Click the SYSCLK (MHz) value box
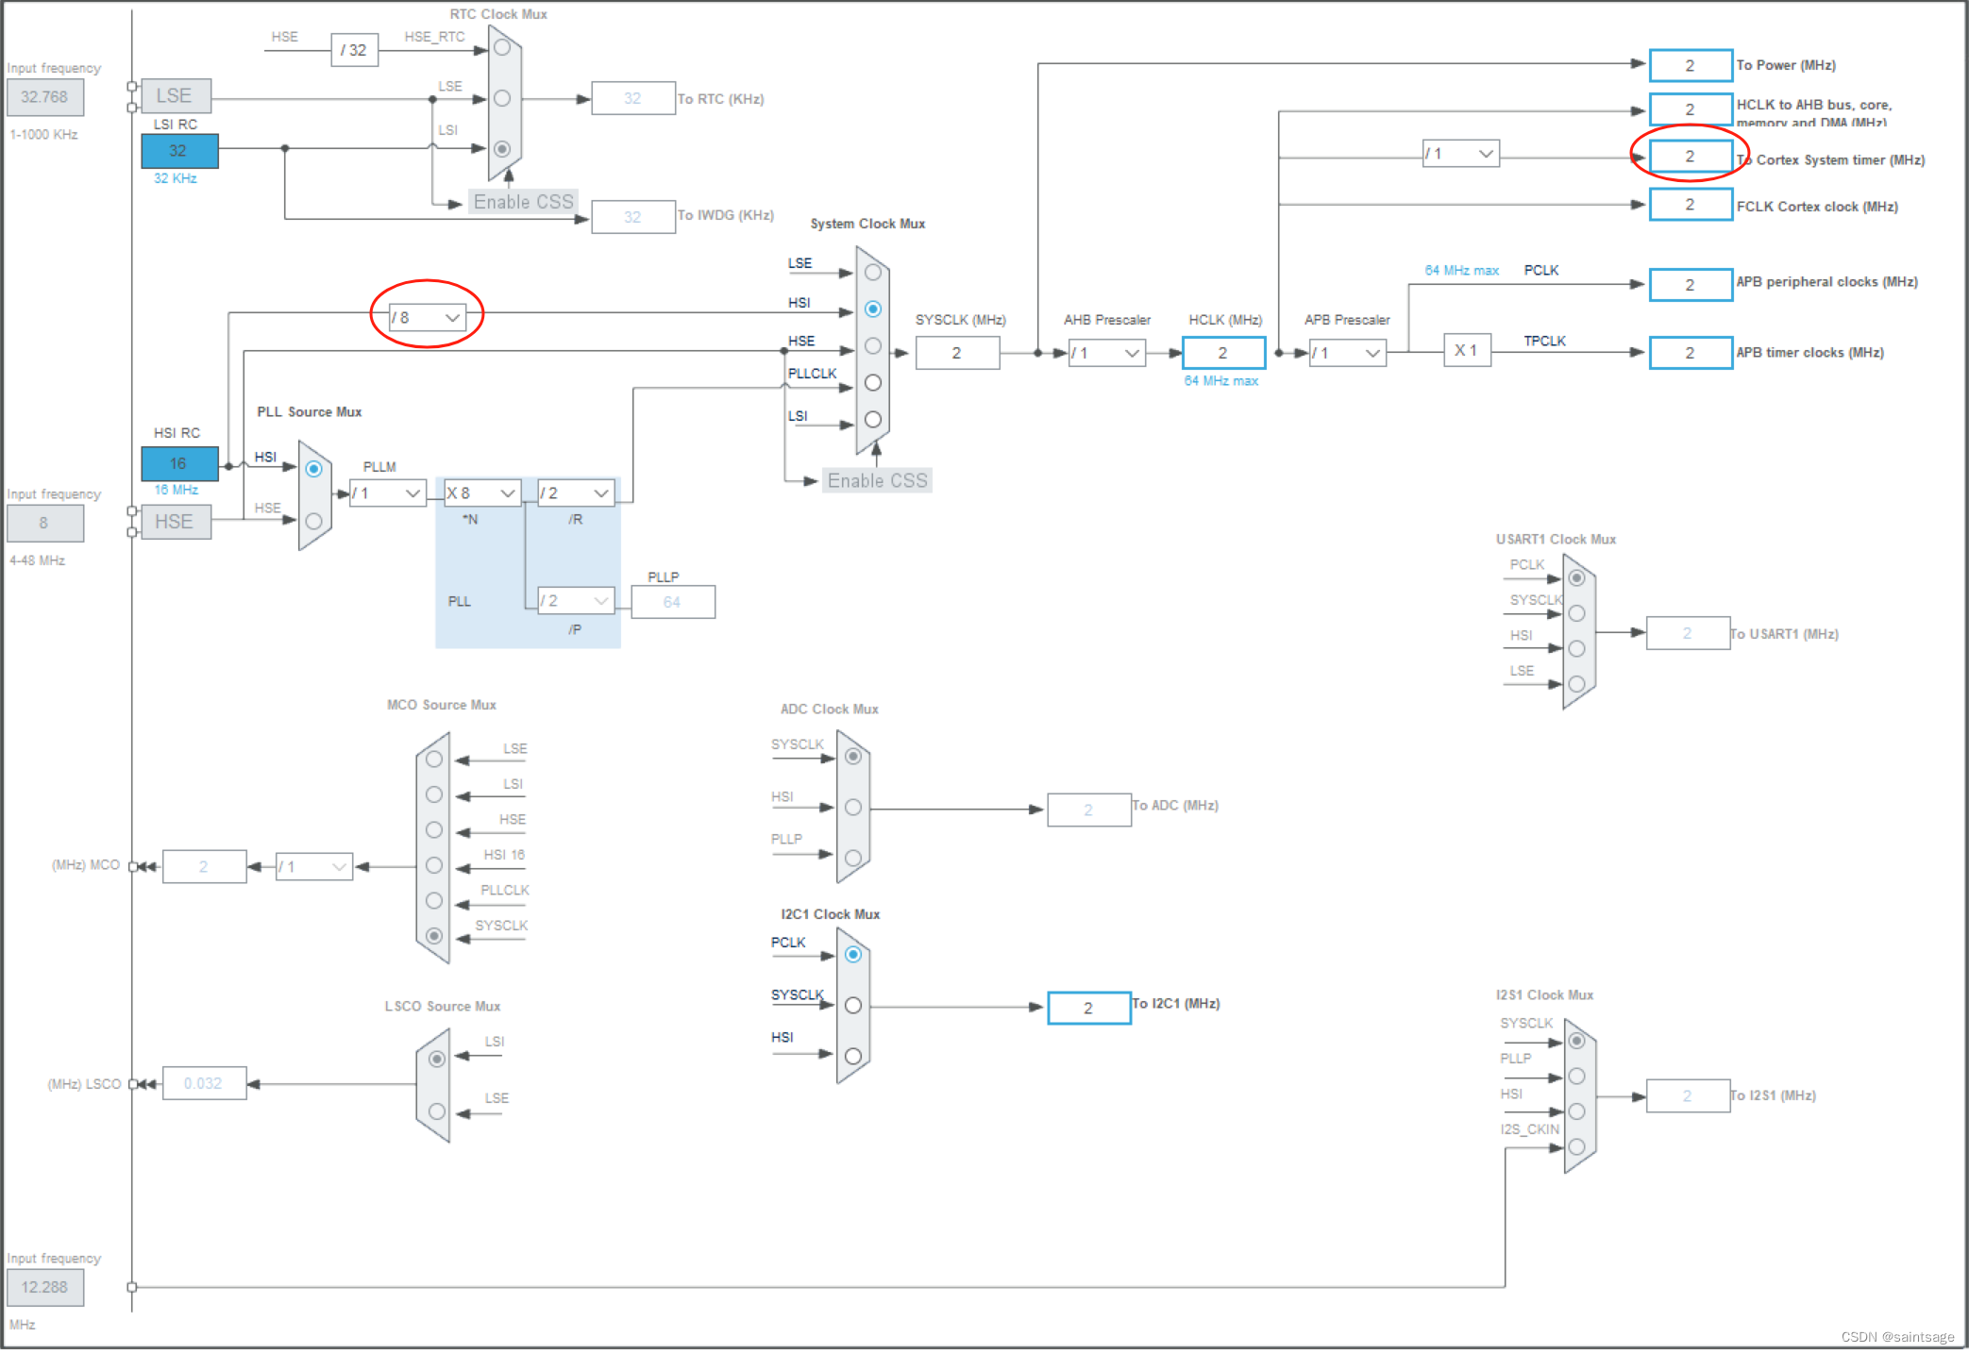 (956, 353)
